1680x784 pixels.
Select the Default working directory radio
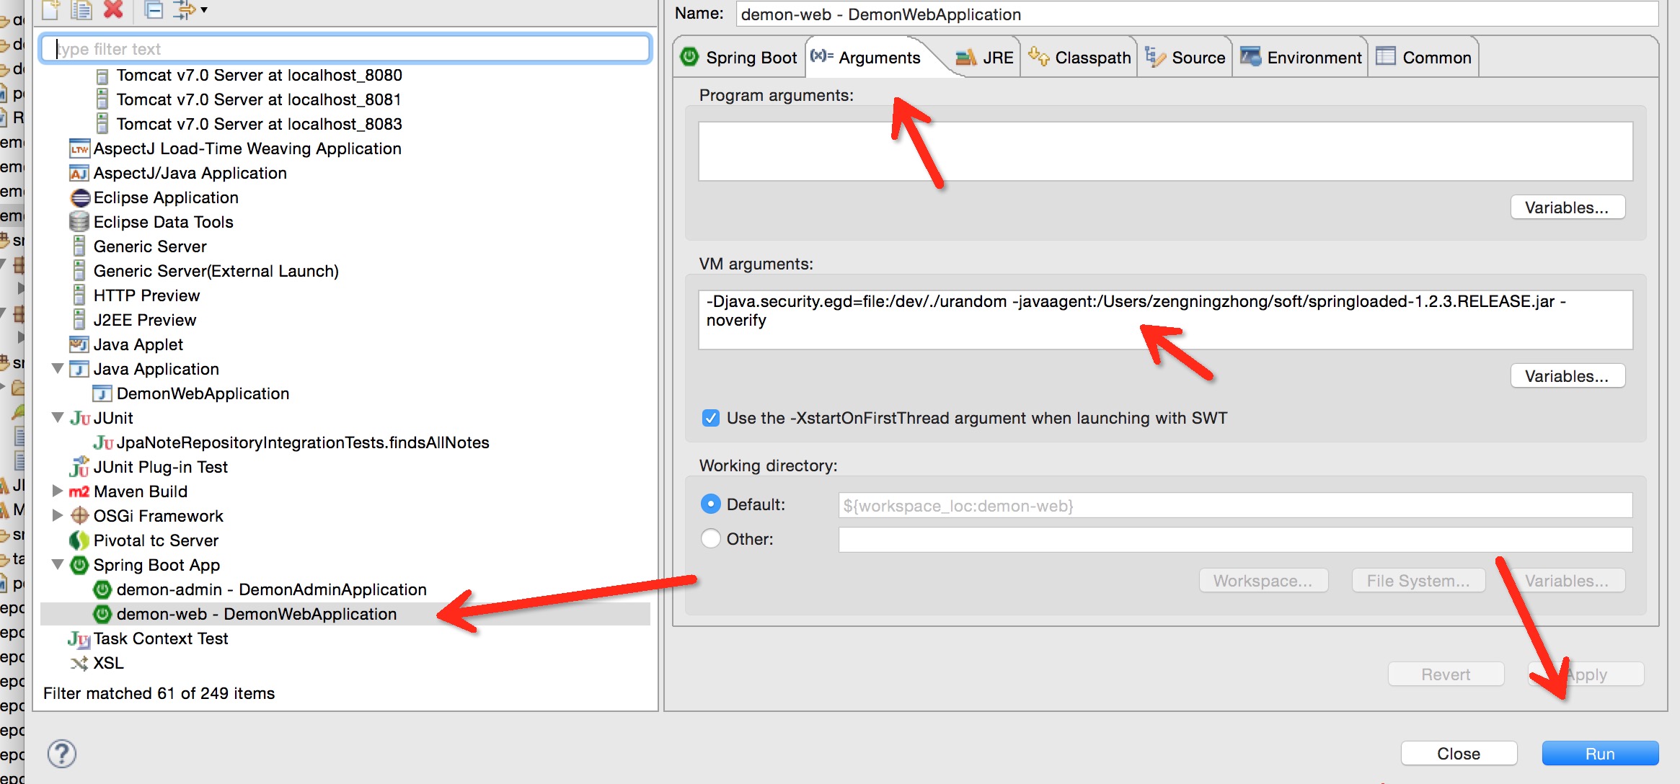pos(711,504)
